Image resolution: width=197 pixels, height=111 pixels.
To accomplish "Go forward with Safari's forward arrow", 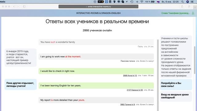I will (x=18, y=6).
